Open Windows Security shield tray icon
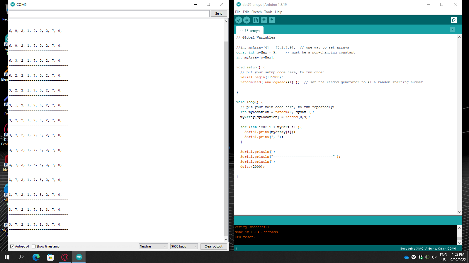 (421, 257)
